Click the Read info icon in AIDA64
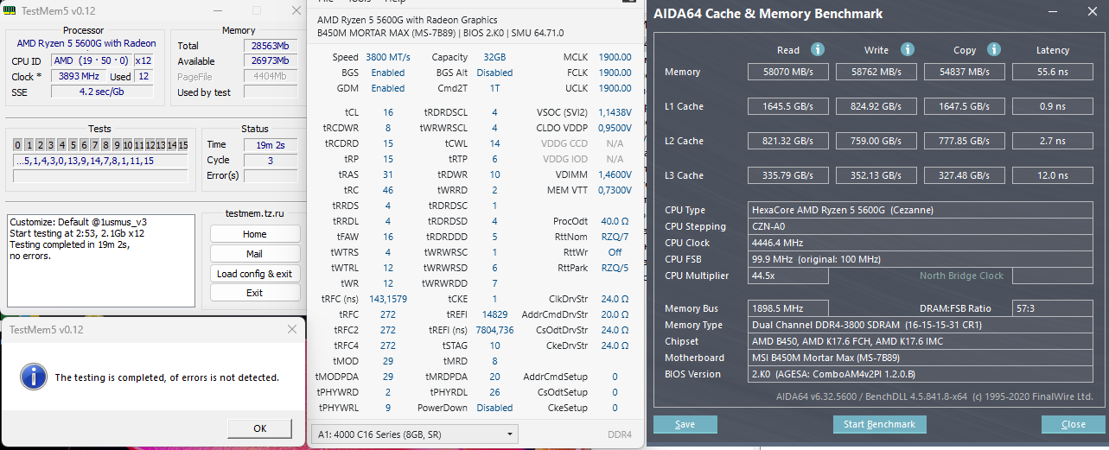The height and width of the screenshot is (450, 1109). click(x=817, y=50)
